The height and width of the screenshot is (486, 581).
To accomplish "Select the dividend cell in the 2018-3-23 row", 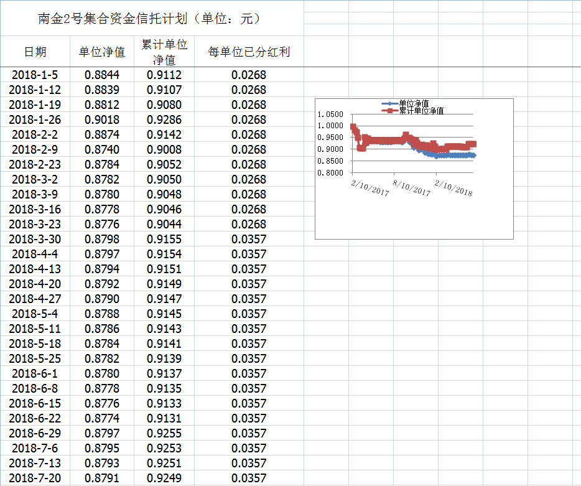I will coord(249,225).
